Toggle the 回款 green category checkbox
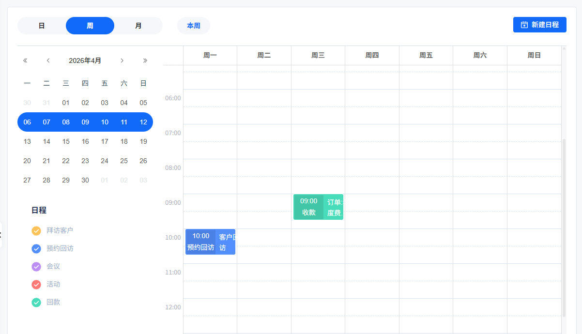 (36, 303)
